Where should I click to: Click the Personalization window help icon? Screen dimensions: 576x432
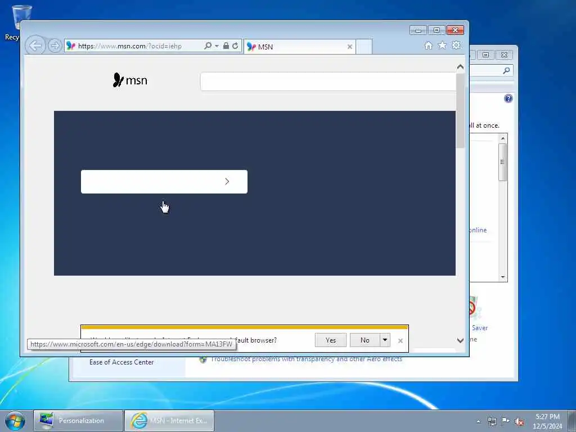(508, 98)
